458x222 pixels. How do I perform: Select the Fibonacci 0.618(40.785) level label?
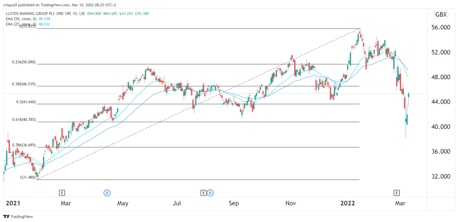coord(24,120)
